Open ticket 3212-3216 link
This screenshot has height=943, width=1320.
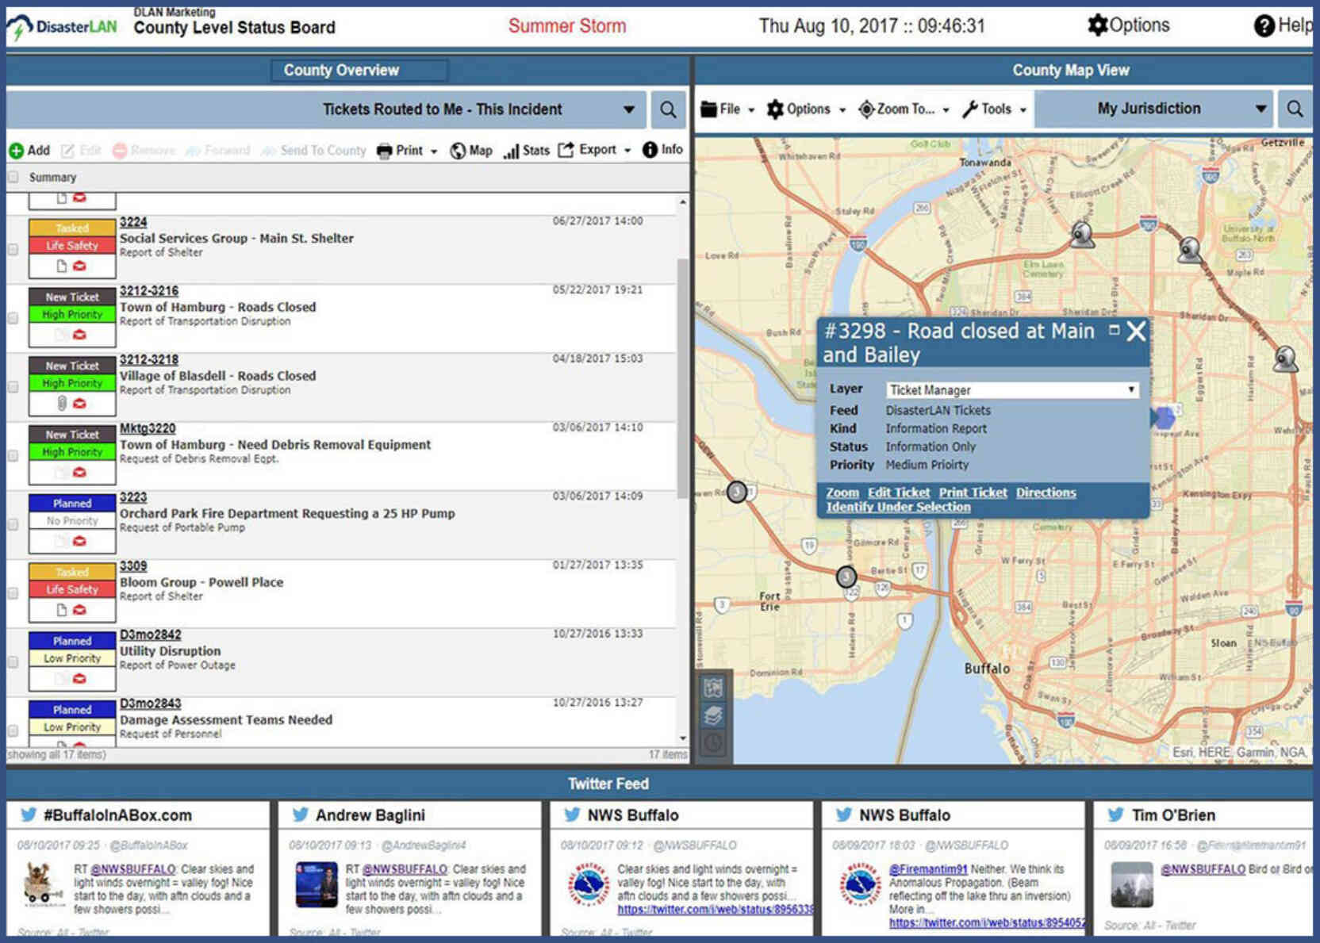149,291
